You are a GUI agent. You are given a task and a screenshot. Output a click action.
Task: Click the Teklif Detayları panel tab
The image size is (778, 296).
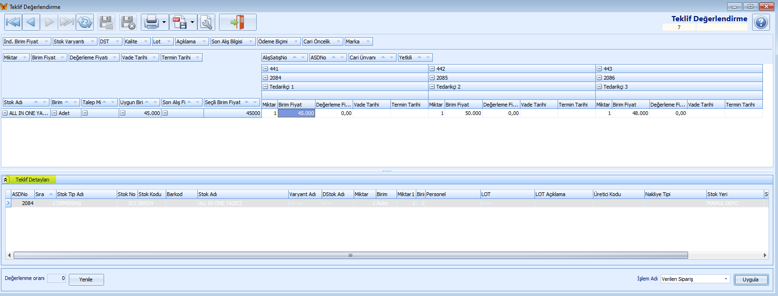point(32,180)
